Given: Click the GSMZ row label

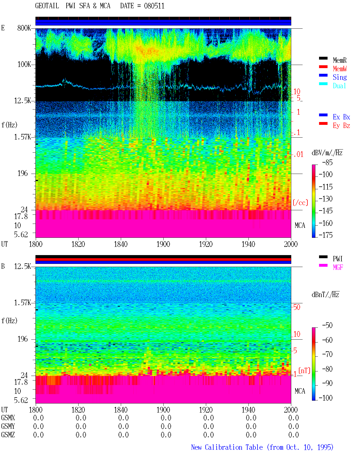Looking at the screenshot, I should [8, 435].
